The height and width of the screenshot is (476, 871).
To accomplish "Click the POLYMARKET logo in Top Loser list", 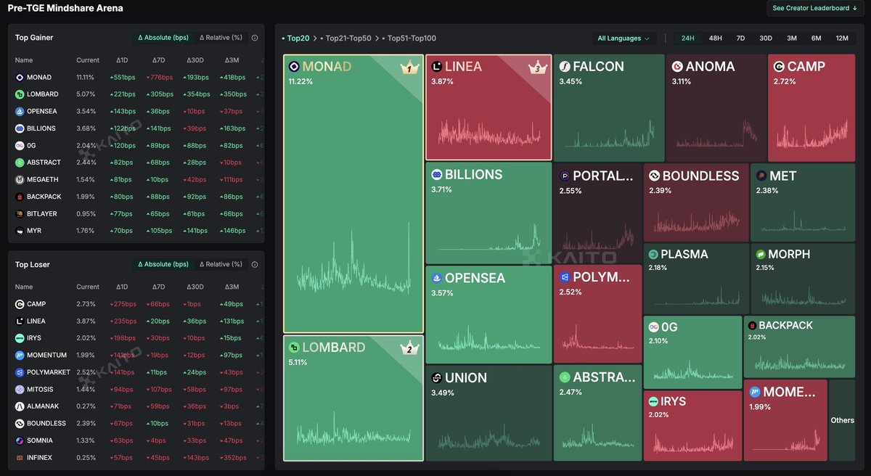I will (x=20, y=372).
